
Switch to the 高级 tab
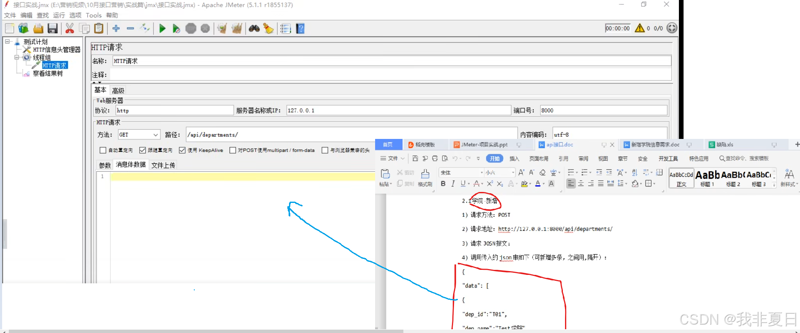[118, 91]
